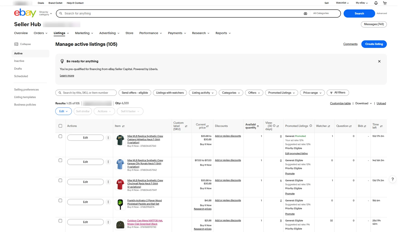
Task: Open the Overview tab
Action: click(x=21, y=33)
